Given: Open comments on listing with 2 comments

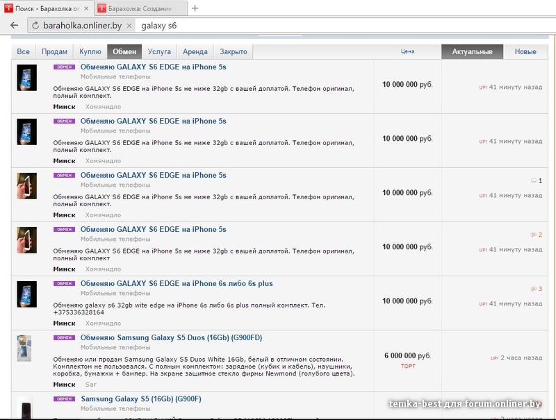Looking at the screenshot, I should pyautogui.click(x=536, y=235).
